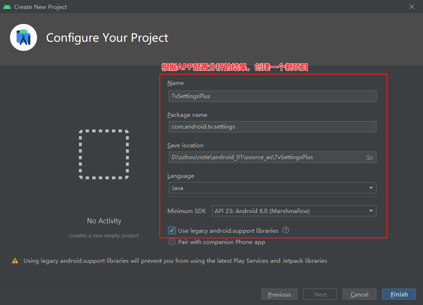Click the 'Package name' label

pyautogui.click(x=187, y=115)
